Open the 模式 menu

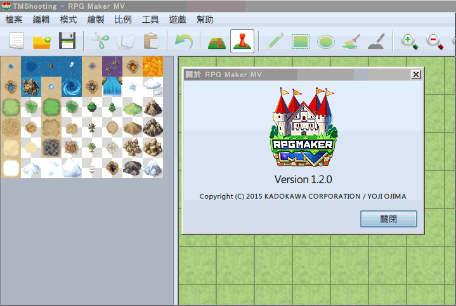(68, 20)
